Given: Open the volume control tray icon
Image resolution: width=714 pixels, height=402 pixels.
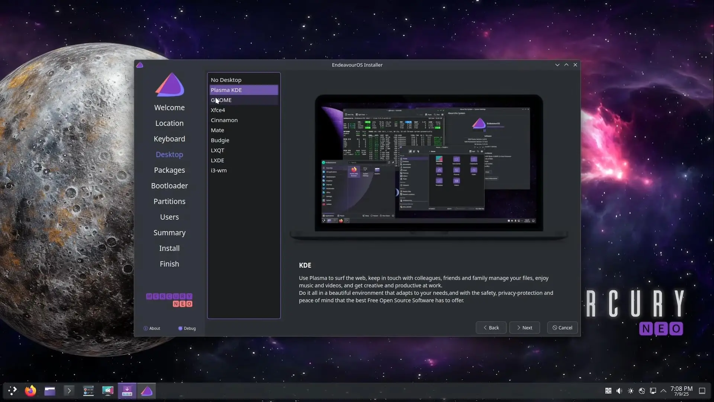Looking at the screenshot, I should pyautogui.click(x=619, y=391).
